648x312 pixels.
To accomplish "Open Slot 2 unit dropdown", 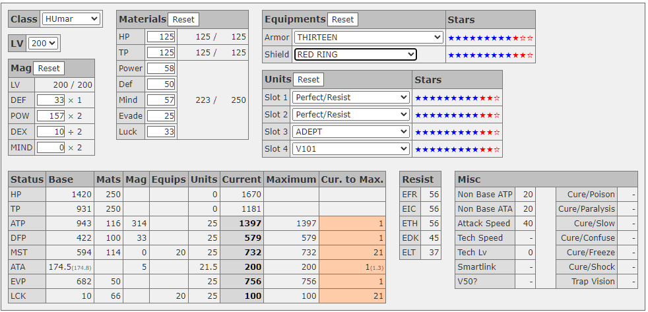I will point(350,115).
